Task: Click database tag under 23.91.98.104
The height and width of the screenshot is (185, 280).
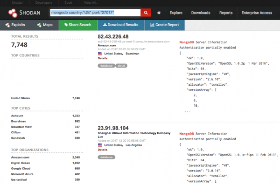Action: (x=106, y=157)
